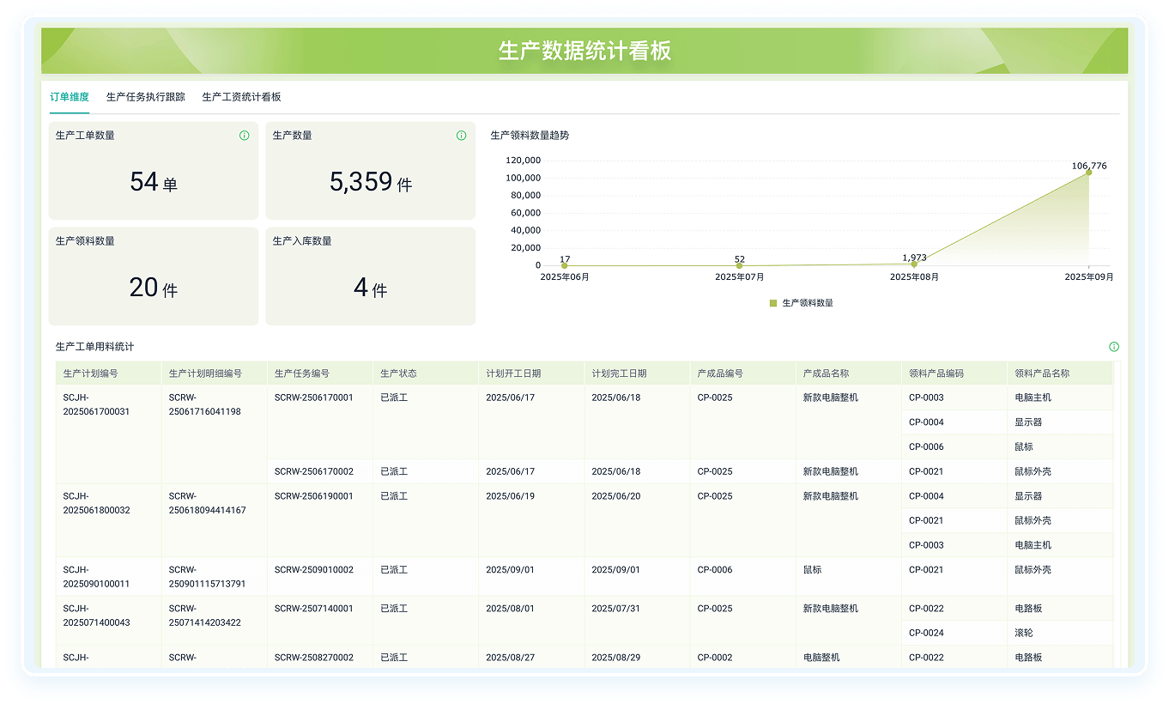Toggle 生产领料数量 legend swatch
The height and width of the screenshot is (704, 1169).
pyautogui.click(x=772, y=303)
